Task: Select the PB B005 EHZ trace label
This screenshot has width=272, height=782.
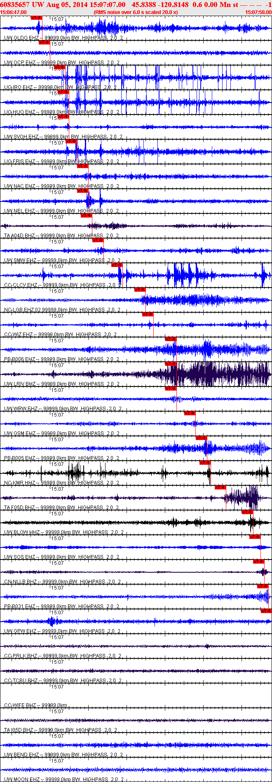Action: pos(61,458)
